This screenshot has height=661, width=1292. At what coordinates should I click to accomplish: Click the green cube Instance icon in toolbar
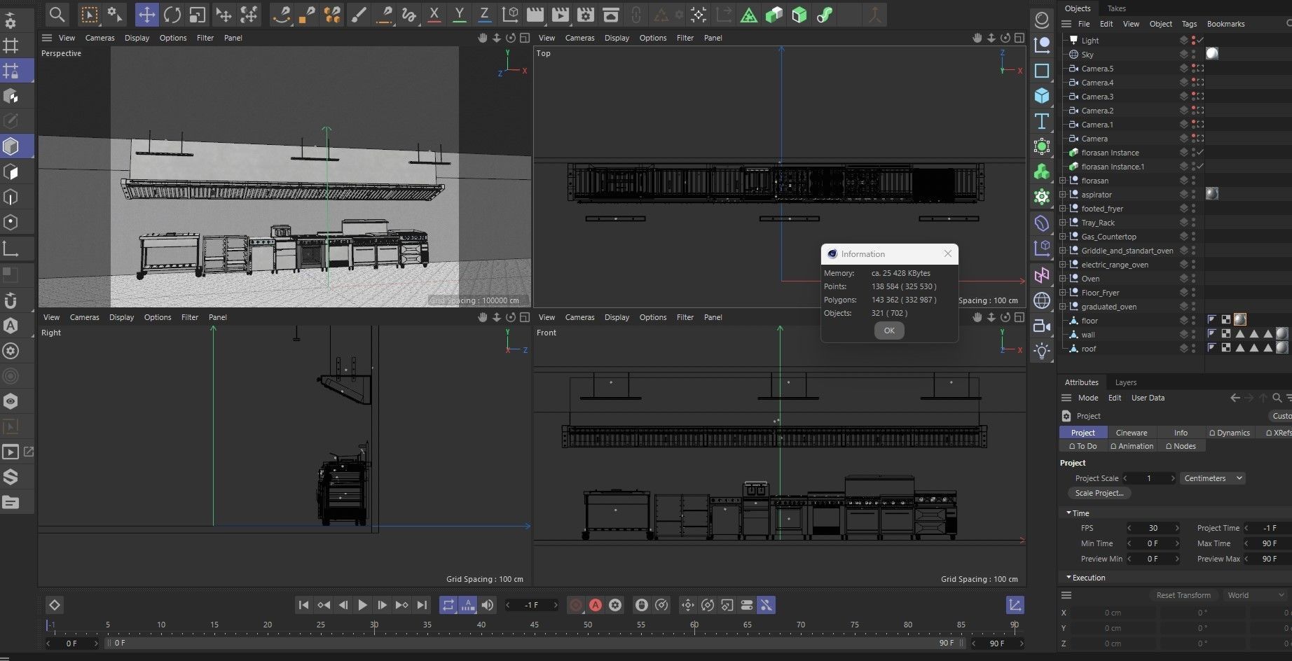(x=774, y=14)
